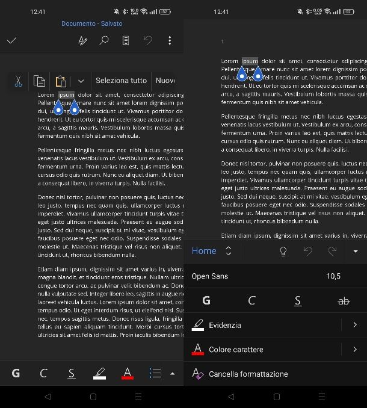Expand Colore carattere options chevron

[x=355, y=350]
